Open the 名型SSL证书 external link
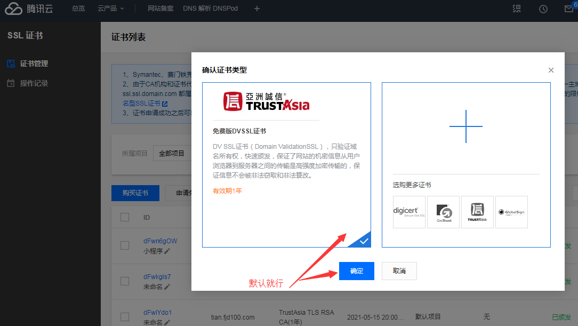This screenshot has height=326, width=578. (x=145, y=104)
